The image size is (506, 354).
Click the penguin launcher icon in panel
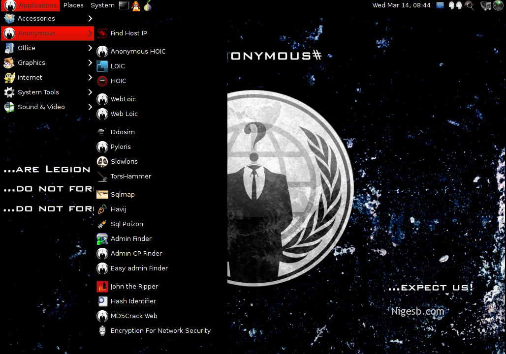(136, 5)
